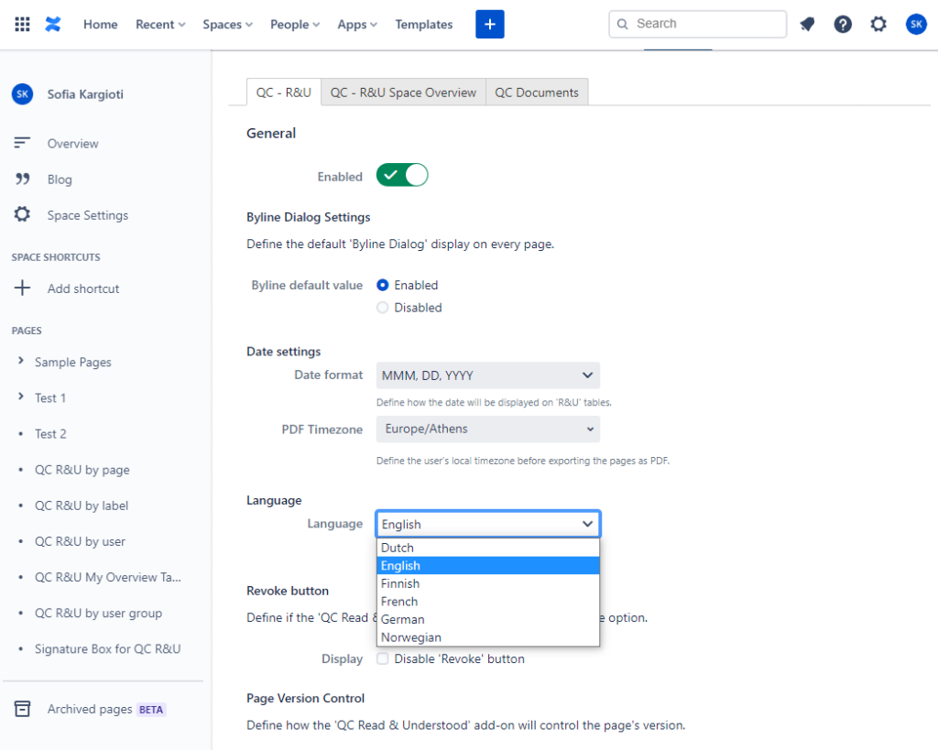The image size is (938, 750).
Task: Expand the Sample Pages tree item
Action: (21, 362)
